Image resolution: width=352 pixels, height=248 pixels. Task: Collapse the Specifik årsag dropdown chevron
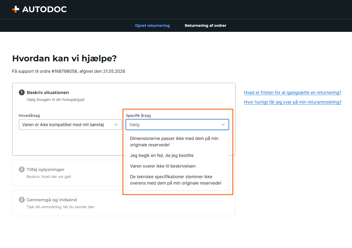[223, 125]
